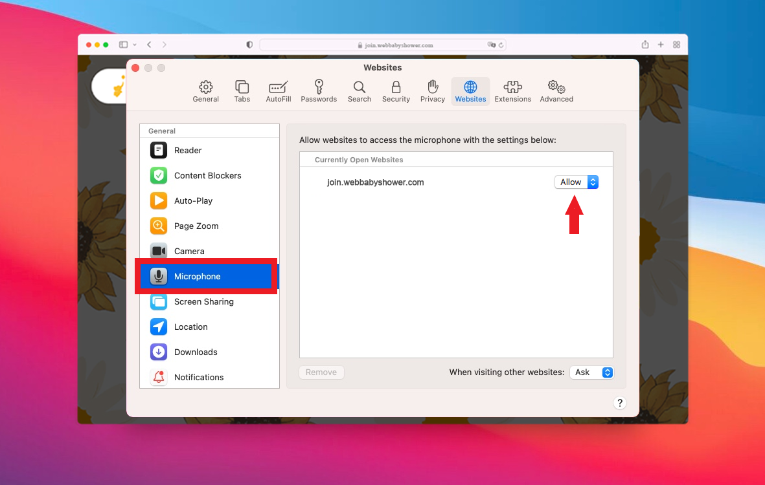
Task: Select Notifications in the sidebar
Action: point(209,378)
